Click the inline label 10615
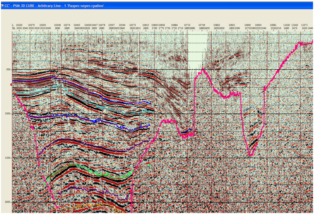This screenshot has height=214, width=314. click(146, 25)
